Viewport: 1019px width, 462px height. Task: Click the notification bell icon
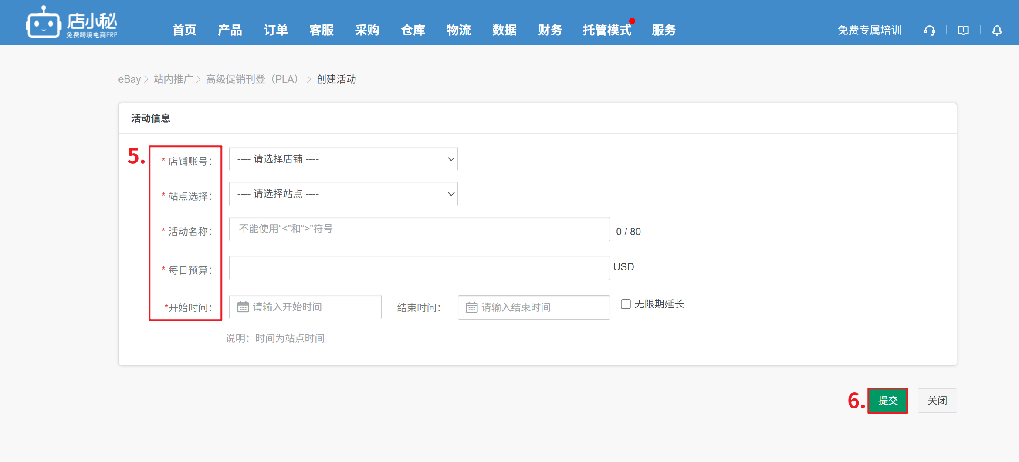997,30
